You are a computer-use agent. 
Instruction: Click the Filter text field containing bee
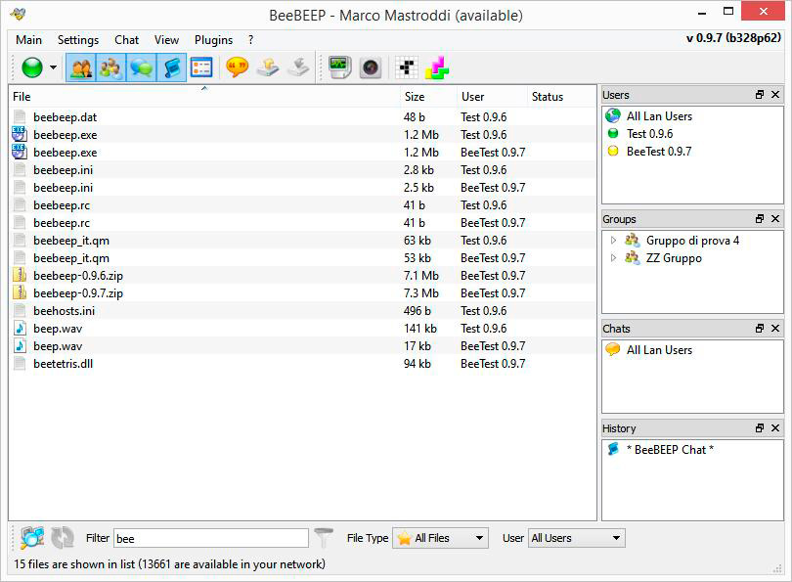tap(211, 538)
